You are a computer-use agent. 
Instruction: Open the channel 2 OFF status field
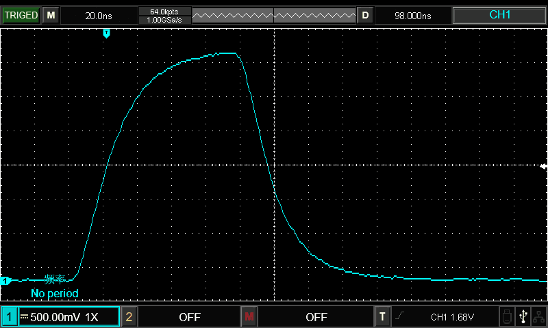[189, 317]
